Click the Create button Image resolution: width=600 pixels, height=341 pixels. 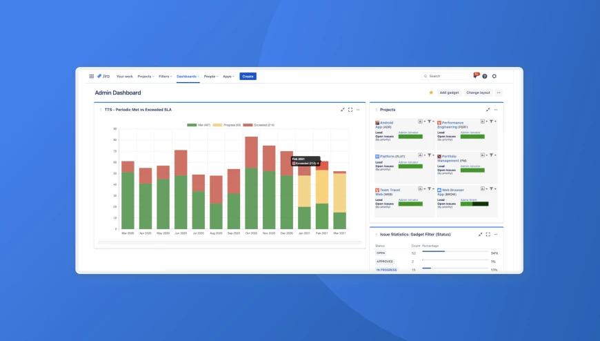pyautogui.click(x=248, y=76)
